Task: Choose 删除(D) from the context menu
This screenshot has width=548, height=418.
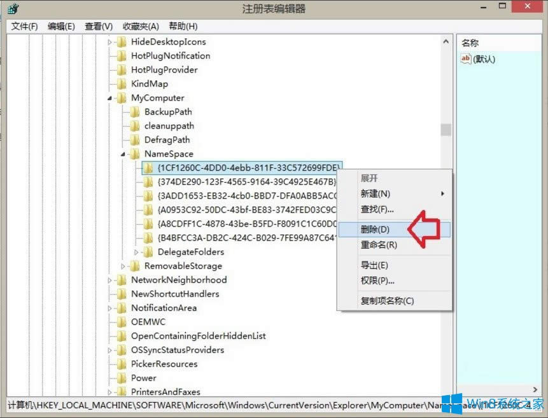Action: coord(374,229)
